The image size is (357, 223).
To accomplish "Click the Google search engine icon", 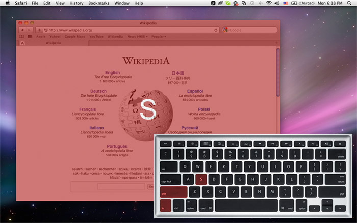I will pos(225,30).
